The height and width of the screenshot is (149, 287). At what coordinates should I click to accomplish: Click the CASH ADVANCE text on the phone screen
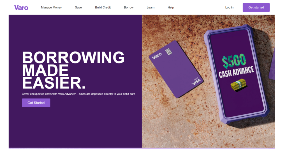pos(236,72)
